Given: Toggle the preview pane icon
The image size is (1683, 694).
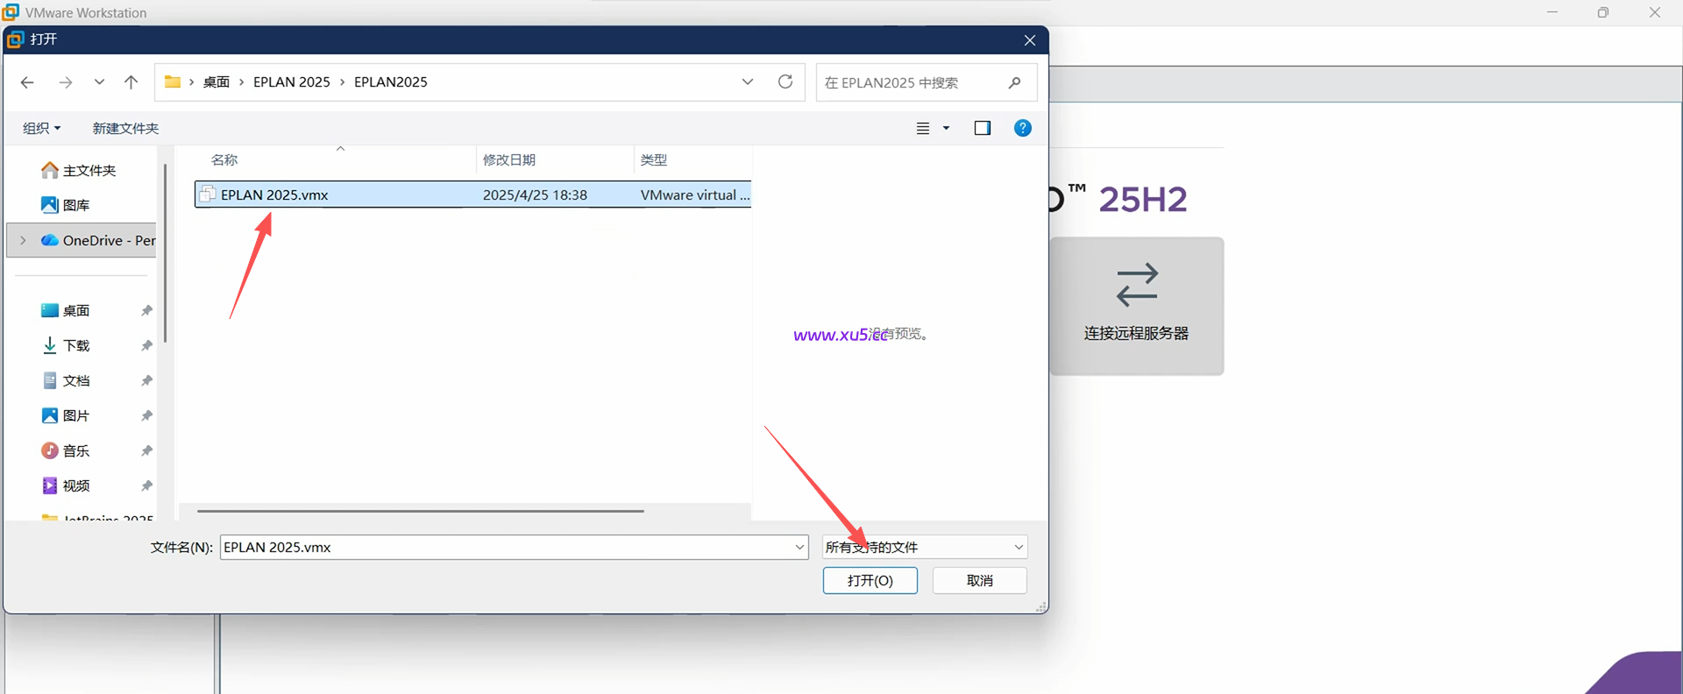Looking at the screenshot, I should [x=982, y=128].
